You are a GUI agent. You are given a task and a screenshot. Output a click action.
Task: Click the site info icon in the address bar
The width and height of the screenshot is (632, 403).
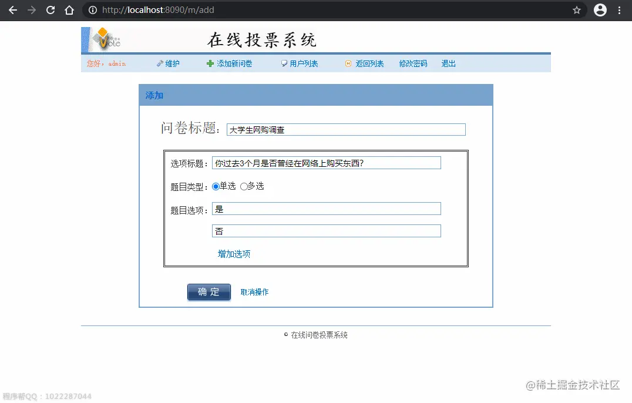point(93,9)
